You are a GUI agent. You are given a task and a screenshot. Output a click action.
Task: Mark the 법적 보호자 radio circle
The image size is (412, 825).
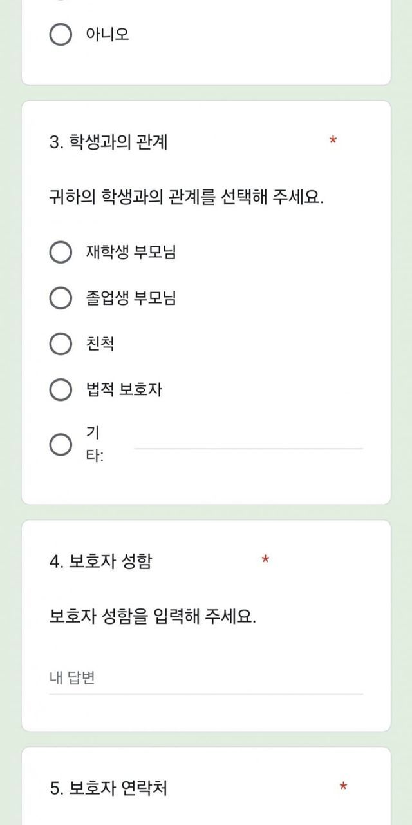click(x=61, y=389)
